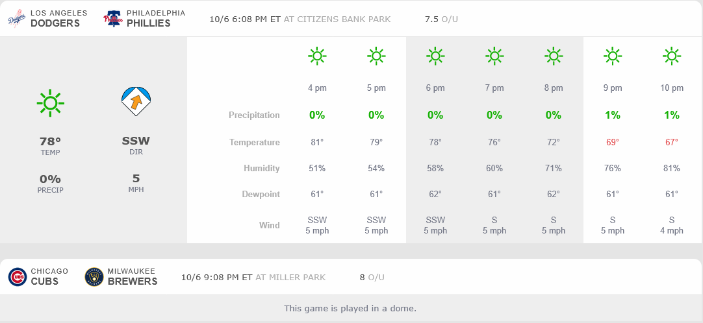Click the 6 pm sunny forecast icon
703x323 pixels.
(435, 56)
